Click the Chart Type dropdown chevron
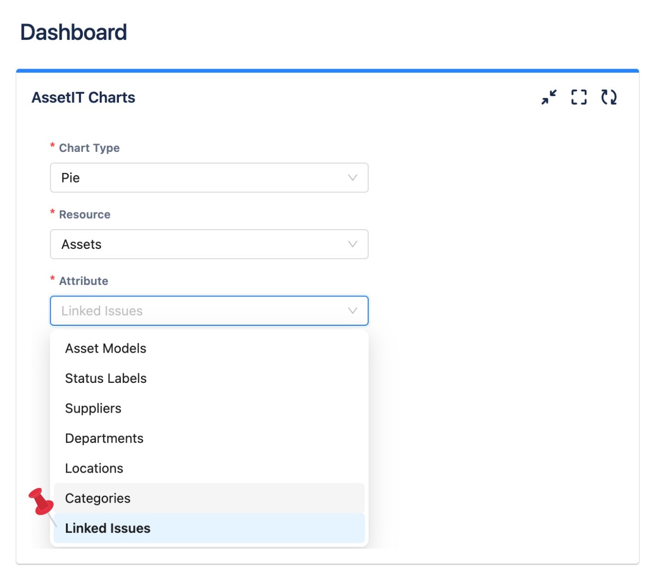The height and width of the screenshot is (575, 650). [x=351, y=178]
